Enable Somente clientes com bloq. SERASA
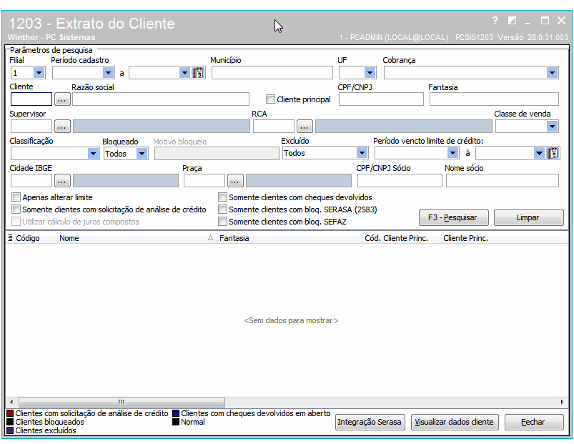Screen dimensions: 574x444 pos(222,209)
